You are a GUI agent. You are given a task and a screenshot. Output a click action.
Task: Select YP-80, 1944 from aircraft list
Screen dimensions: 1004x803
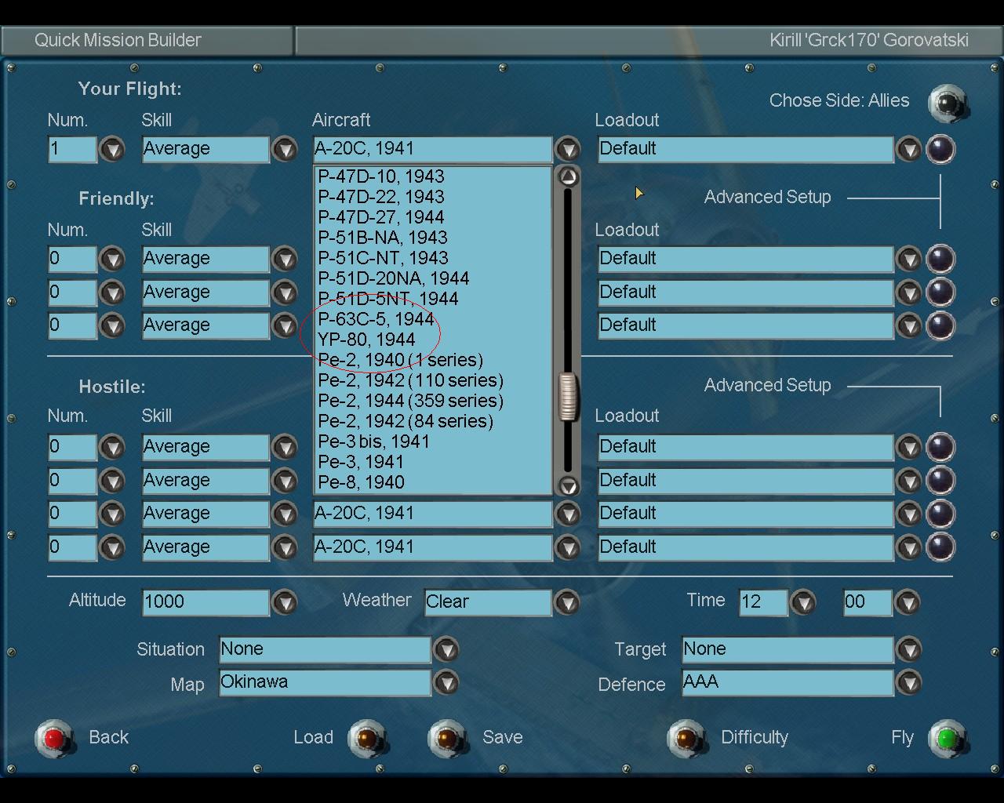[x=366, y=340]
